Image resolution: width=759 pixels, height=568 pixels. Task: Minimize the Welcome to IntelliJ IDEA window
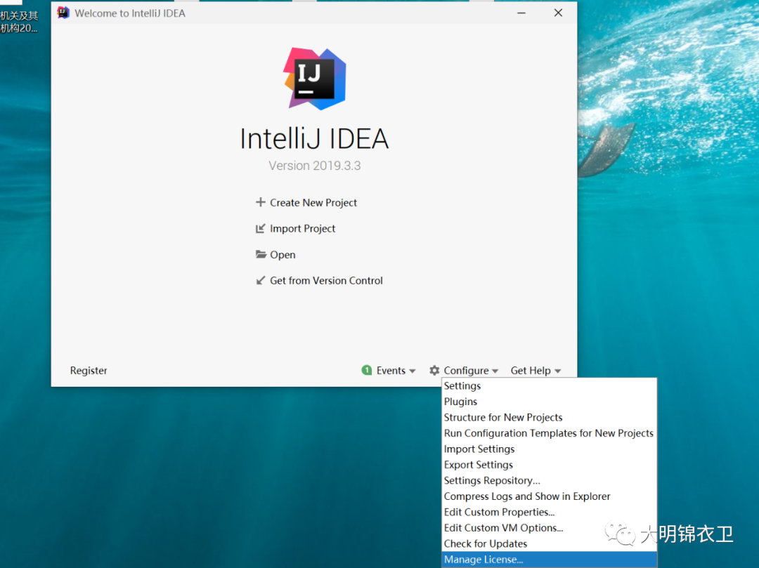pos(521,13)
